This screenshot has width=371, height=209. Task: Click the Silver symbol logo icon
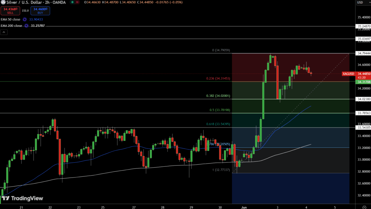tap(2, 2)
